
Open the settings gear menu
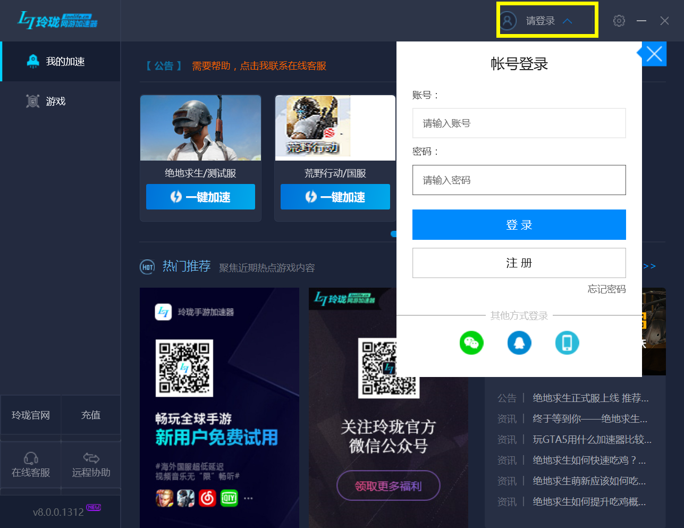[619, 20]
